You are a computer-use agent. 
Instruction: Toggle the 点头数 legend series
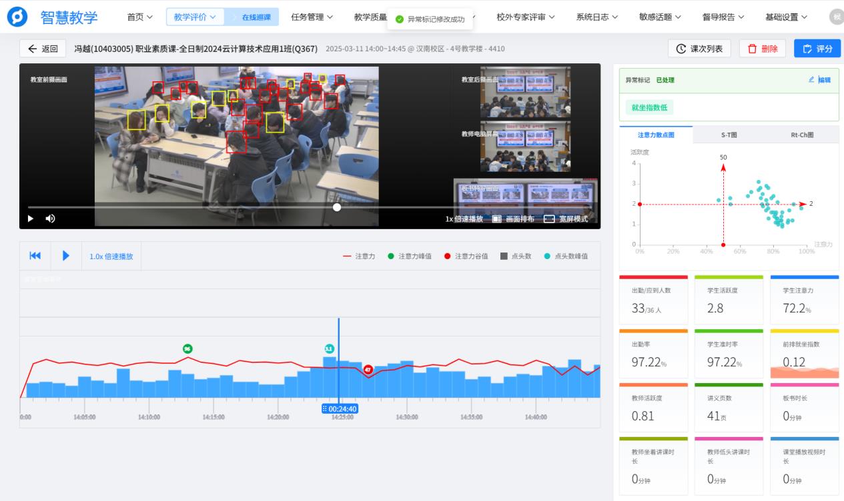[515, 256]
